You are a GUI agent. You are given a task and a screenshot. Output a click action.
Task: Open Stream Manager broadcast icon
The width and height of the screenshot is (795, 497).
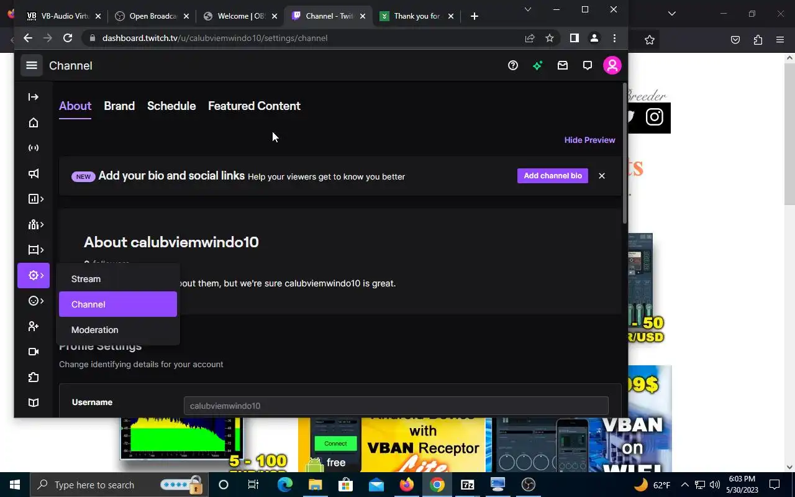(x=34, y=148)
